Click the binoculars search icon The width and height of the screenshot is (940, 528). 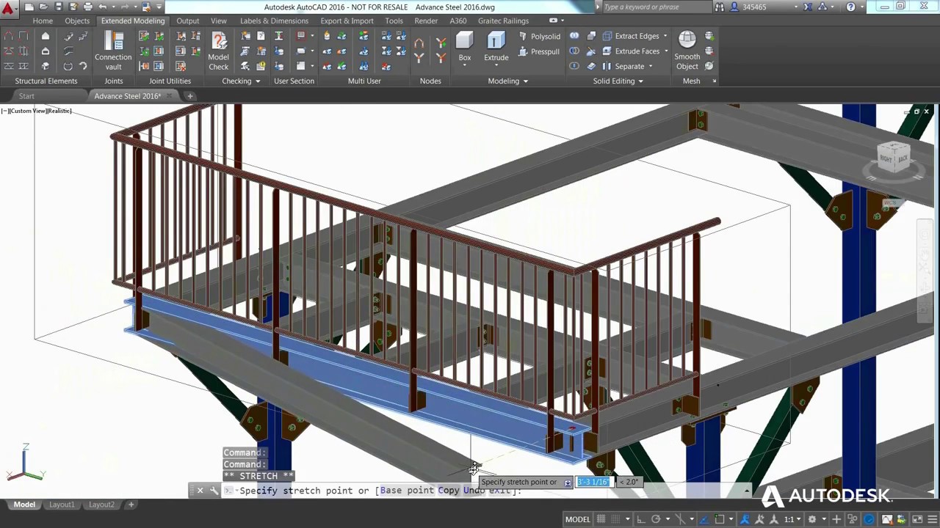(718, 7)
